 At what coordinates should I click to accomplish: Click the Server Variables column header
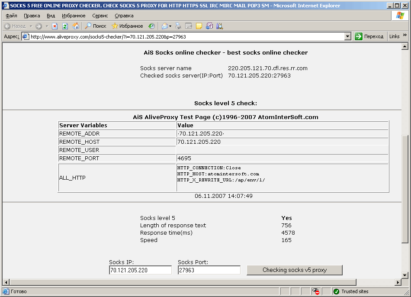click(x=117, y=125)
